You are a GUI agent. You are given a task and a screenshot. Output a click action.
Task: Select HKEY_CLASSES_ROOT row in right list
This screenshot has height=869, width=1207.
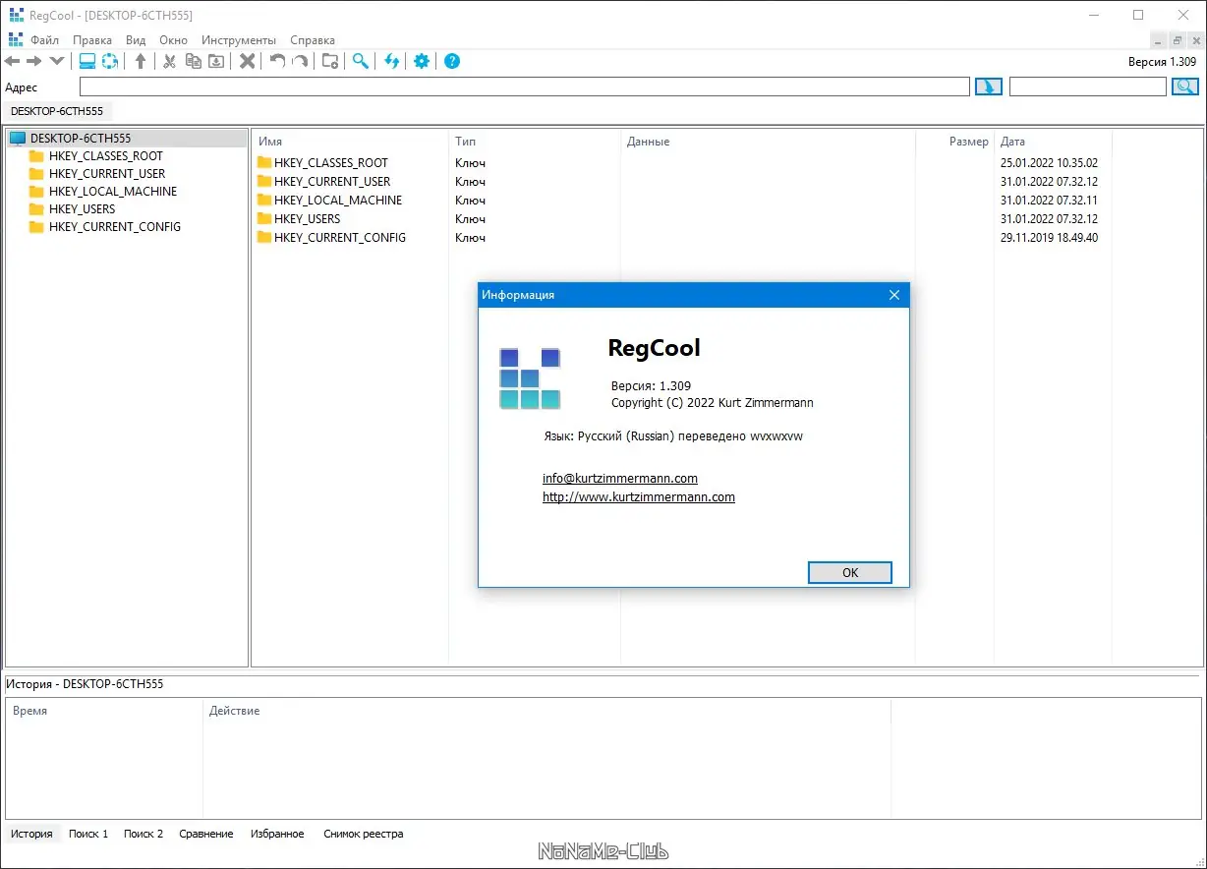point(678,163)
